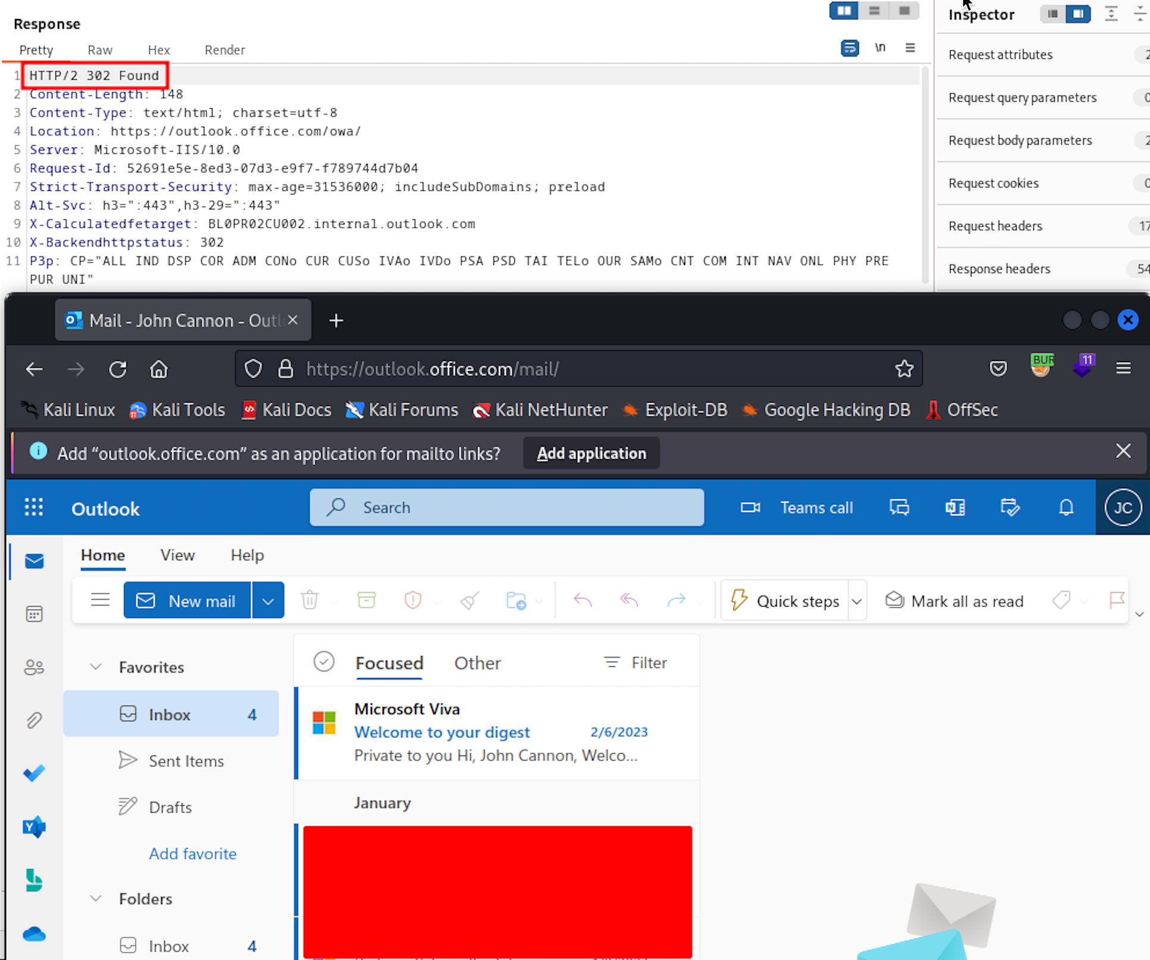Collapse the Folders group
The height and width of the screenshot is (960, 1150).
(x=95, y=898)
